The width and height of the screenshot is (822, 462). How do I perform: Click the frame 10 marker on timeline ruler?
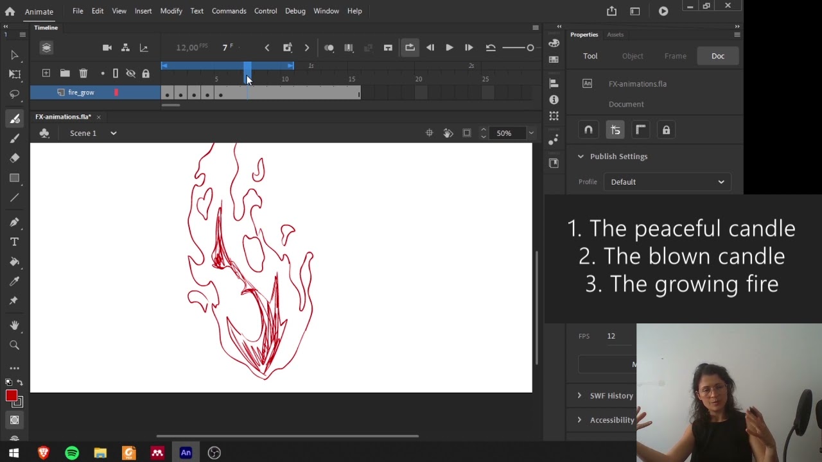click(x=285, y=79)
